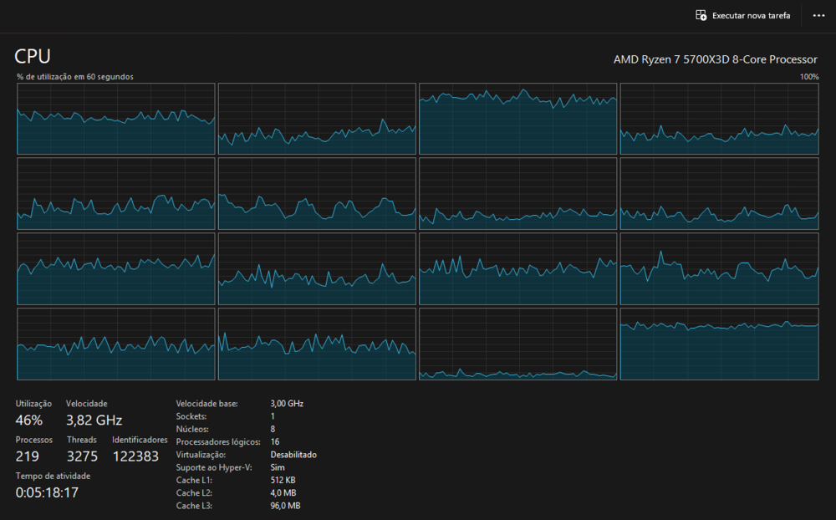This screenshot has height=520, width=836.
Task: Click the Cache L2 label
Action: (194, 493)
